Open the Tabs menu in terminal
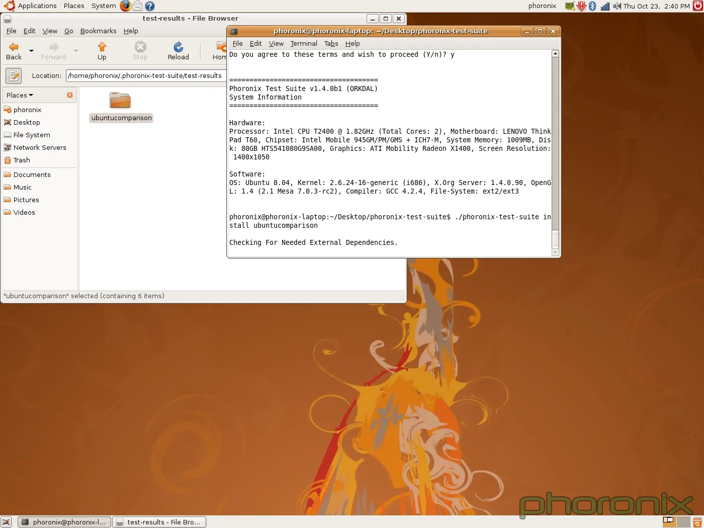The width and height of the screenshot is (704, 528). click(x=331, y=43)
